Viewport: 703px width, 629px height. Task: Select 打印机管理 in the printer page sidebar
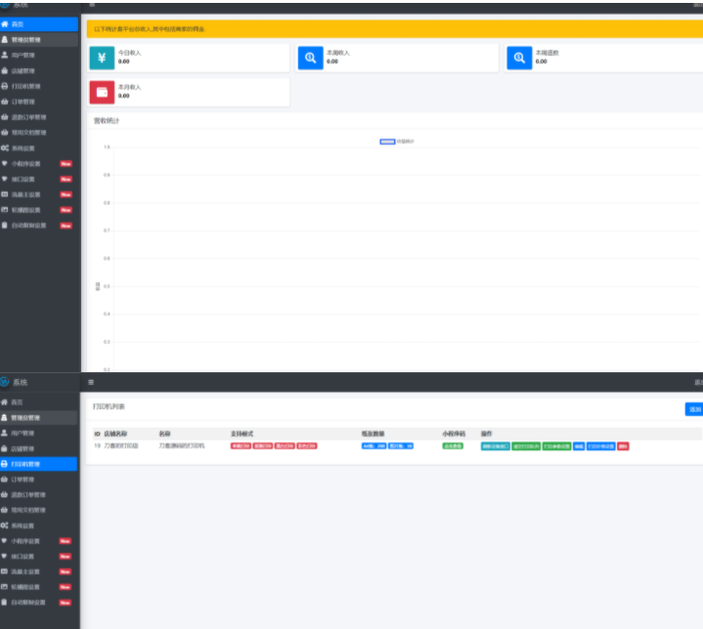click(x=38, y=464)
